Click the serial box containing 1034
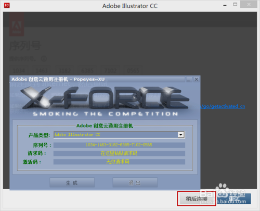This screenshot has height=211, width=260. coord(19,71)
